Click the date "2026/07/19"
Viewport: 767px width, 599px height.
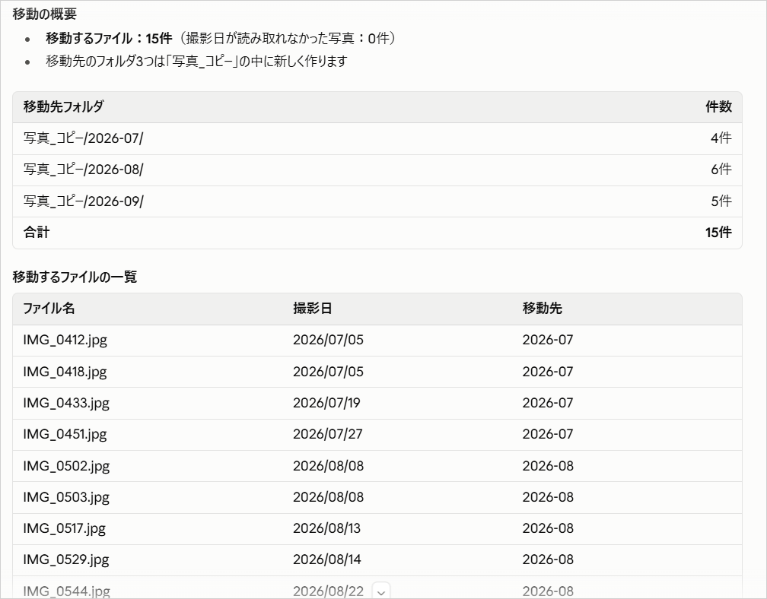click(x=326, y=403)
